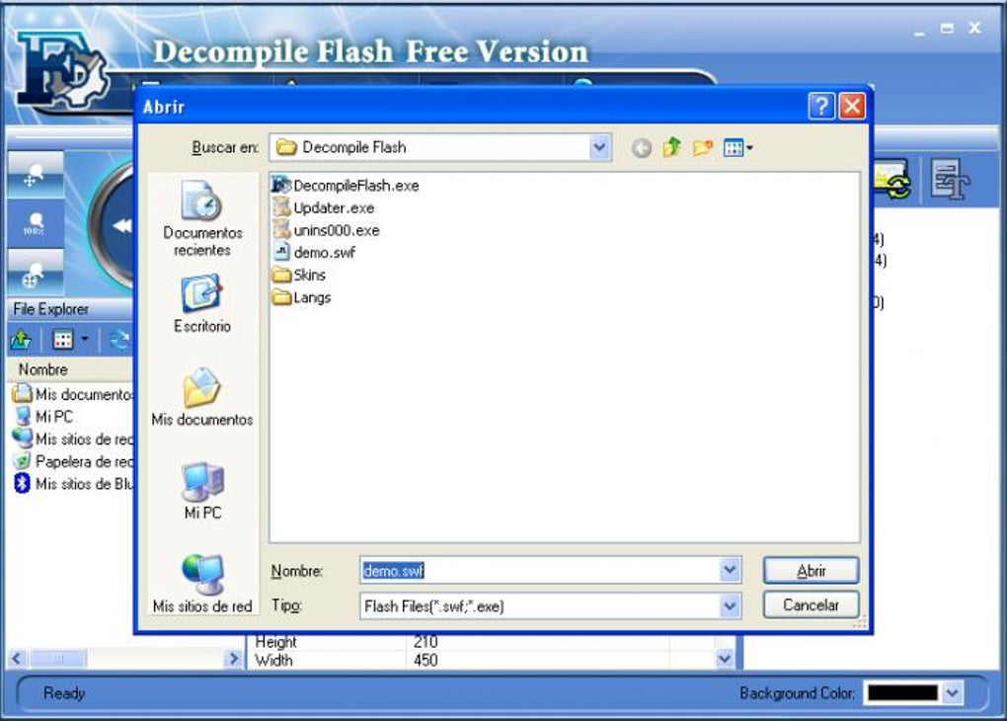
Task: Create a new folder in dialog
Action: (x=703, y=148)
